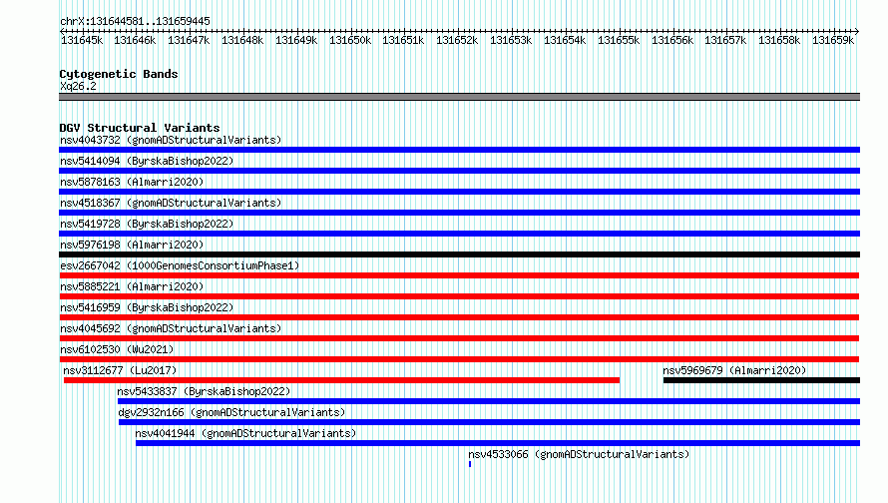Select the blue bar below nsv5878163
Screen dimensions: 888x503
459,192
